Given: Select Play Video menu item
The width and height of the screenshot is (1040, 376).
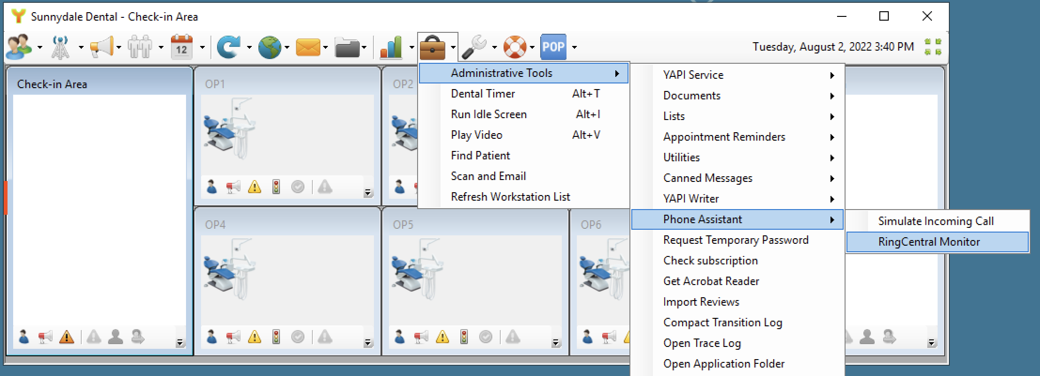Looking at the screenshot, I should click(x=523, y=135).
